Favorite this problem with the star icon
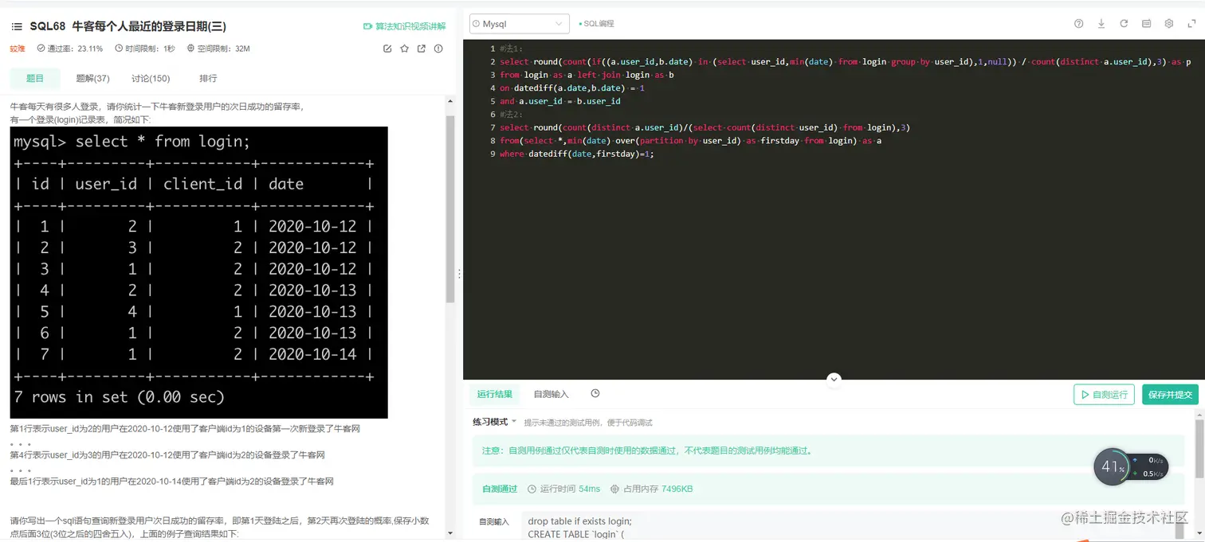The height and width of the screenshot is (542, 1205). tap(404, 49)
